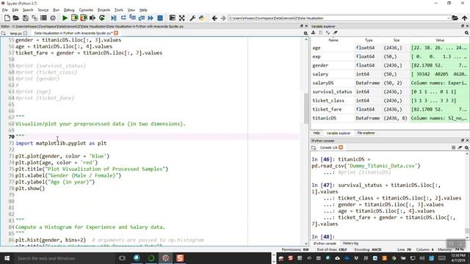Viewport: 470px width, 264px height.
Task: Sort variables by Size column header
Action: point(397,40)
